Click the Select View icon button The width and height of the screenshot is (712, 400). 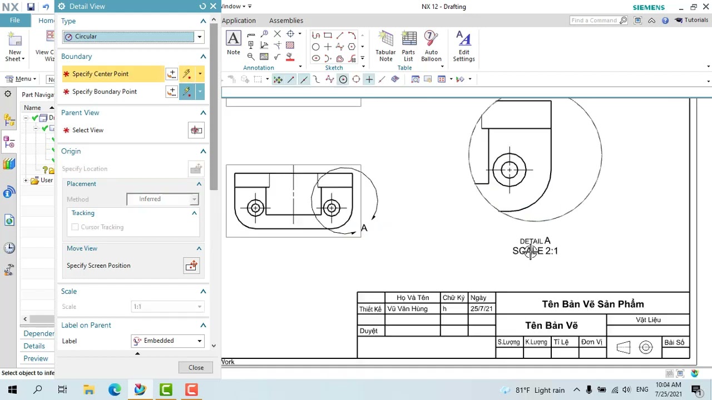[x=196, y=130]
